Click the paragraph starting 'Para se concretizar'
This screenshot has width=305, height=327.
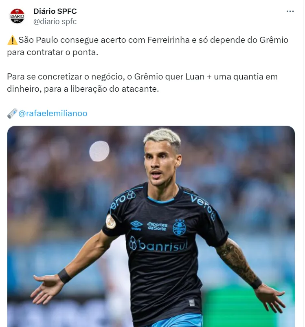tap(142, 83)
